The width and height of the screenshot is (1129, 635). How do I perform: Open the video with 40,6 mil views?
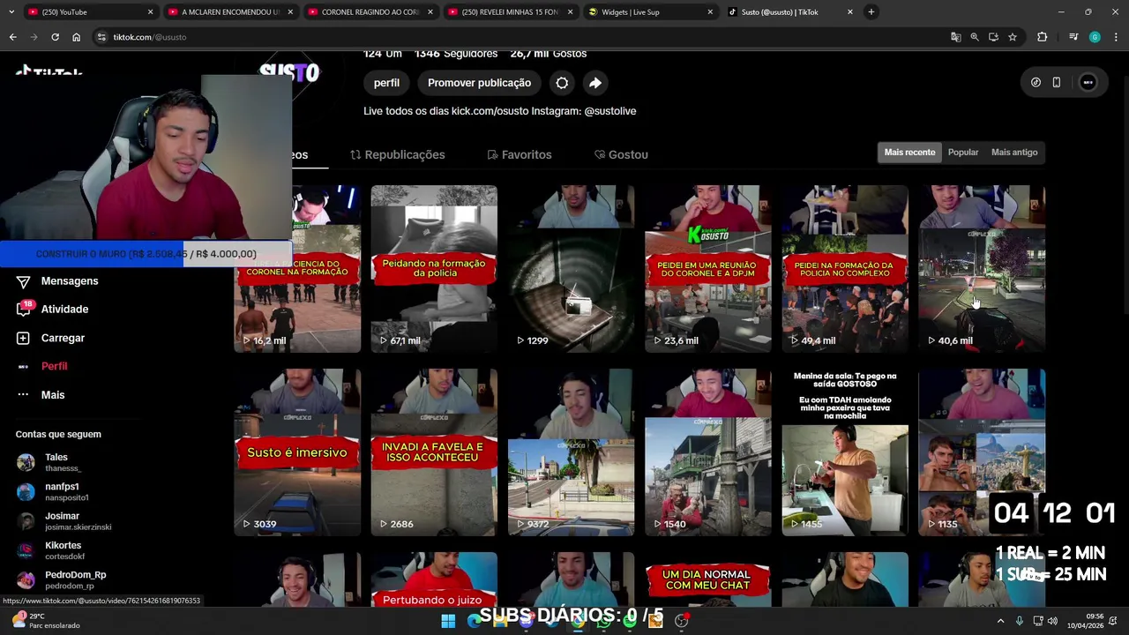click(x=982, y=269)
